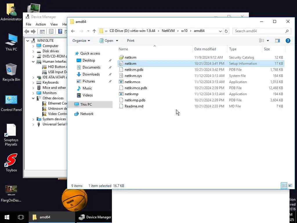Collapse Other devices node
Screen dimensions: 297x223
tap(33, 98)
